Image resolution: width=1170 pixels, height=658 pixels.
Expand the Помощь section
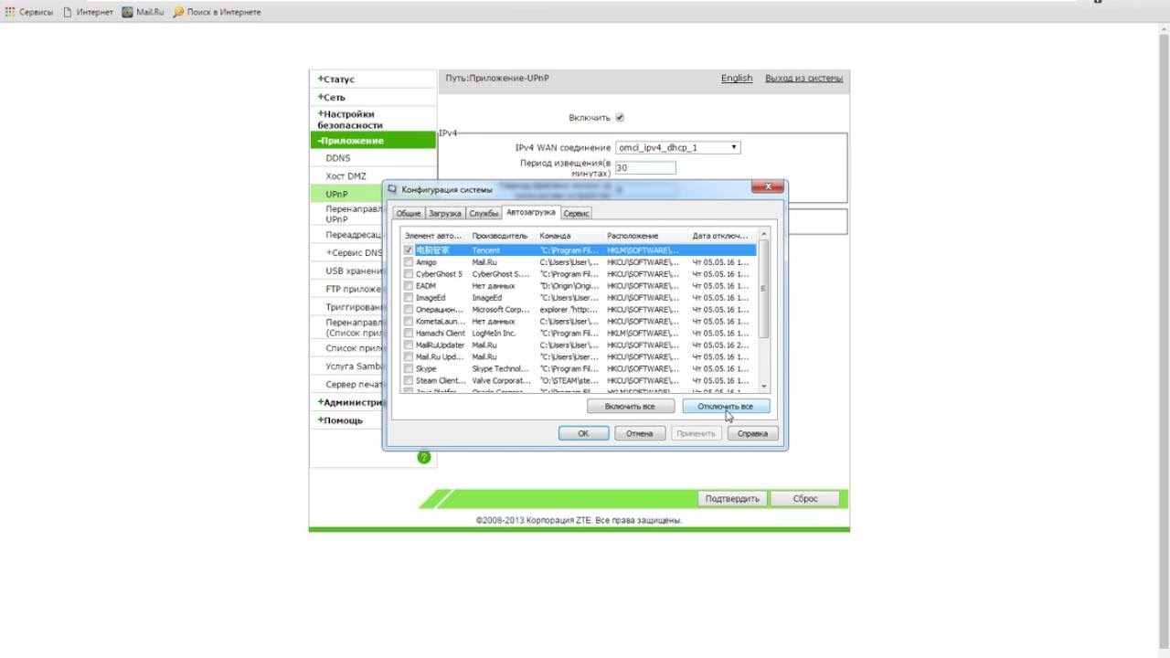pyautogui.click(x=340, y=420)
